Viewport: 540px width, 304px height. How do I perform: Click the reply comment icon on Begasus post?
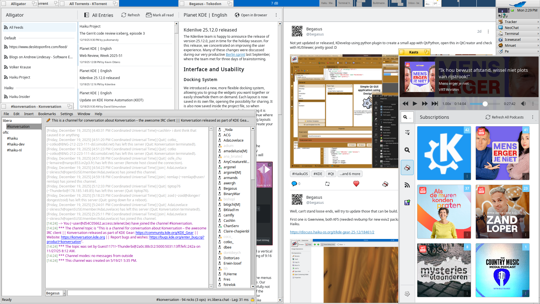tap(294, 184)
